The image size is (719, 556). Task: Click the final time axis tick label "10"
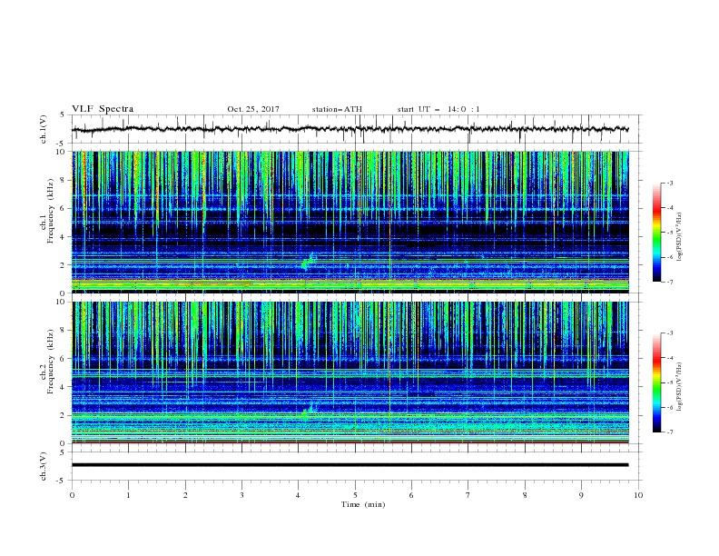tap(638, 495)
